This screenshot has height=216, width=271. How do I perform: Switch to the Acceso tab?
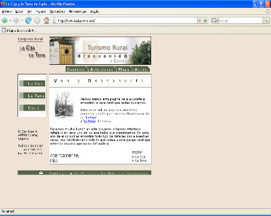pyautogui.click(x=141, y=69)
